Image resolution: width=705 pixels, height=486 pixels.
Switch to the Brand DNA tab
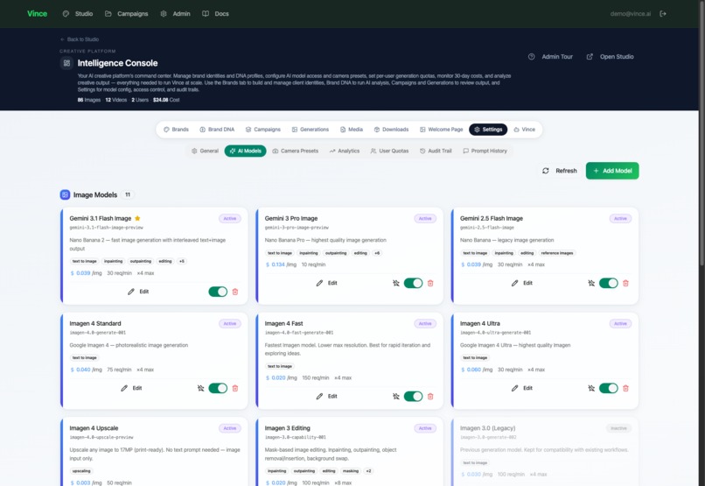click(217, 129)
